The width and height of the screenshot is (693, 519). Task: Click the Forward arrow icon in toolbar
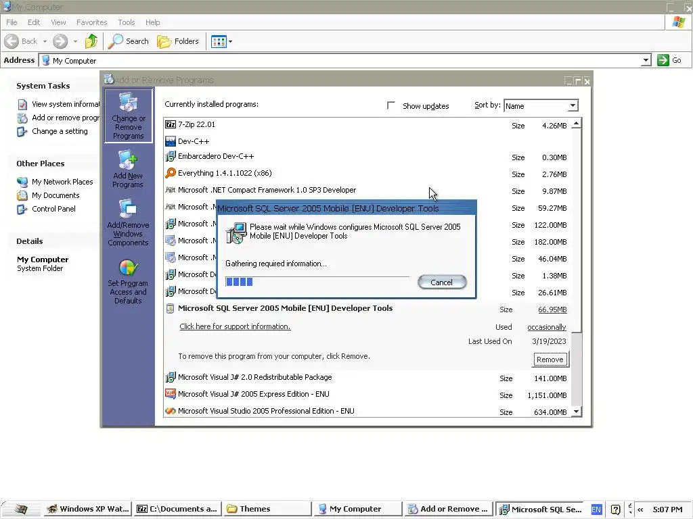pyautogui.click(x=60, y=41)
